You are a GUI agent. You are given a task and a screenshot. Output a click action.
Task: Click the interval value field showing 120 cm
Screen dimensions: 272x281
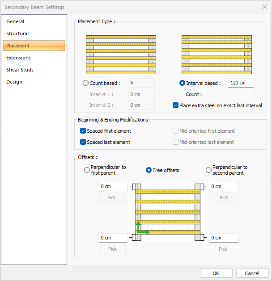coord(241,83)
